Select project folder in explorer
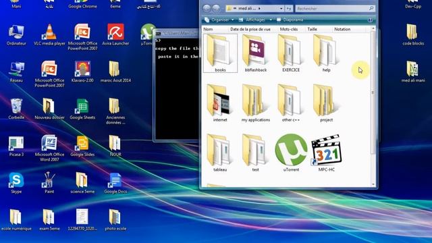Image resolution: width=432 pixels, height=243 pixels. [326, 103]
